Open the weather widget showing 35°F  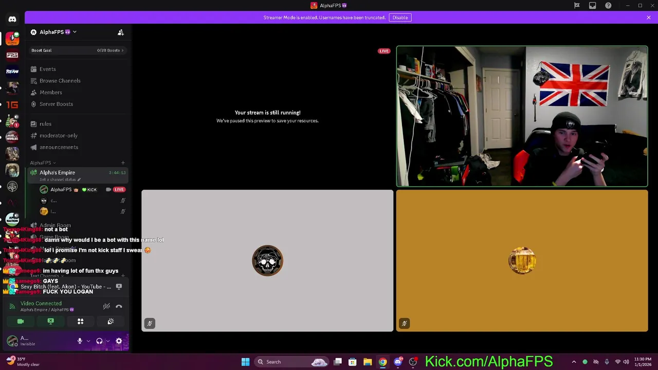[x=23, y=362]
